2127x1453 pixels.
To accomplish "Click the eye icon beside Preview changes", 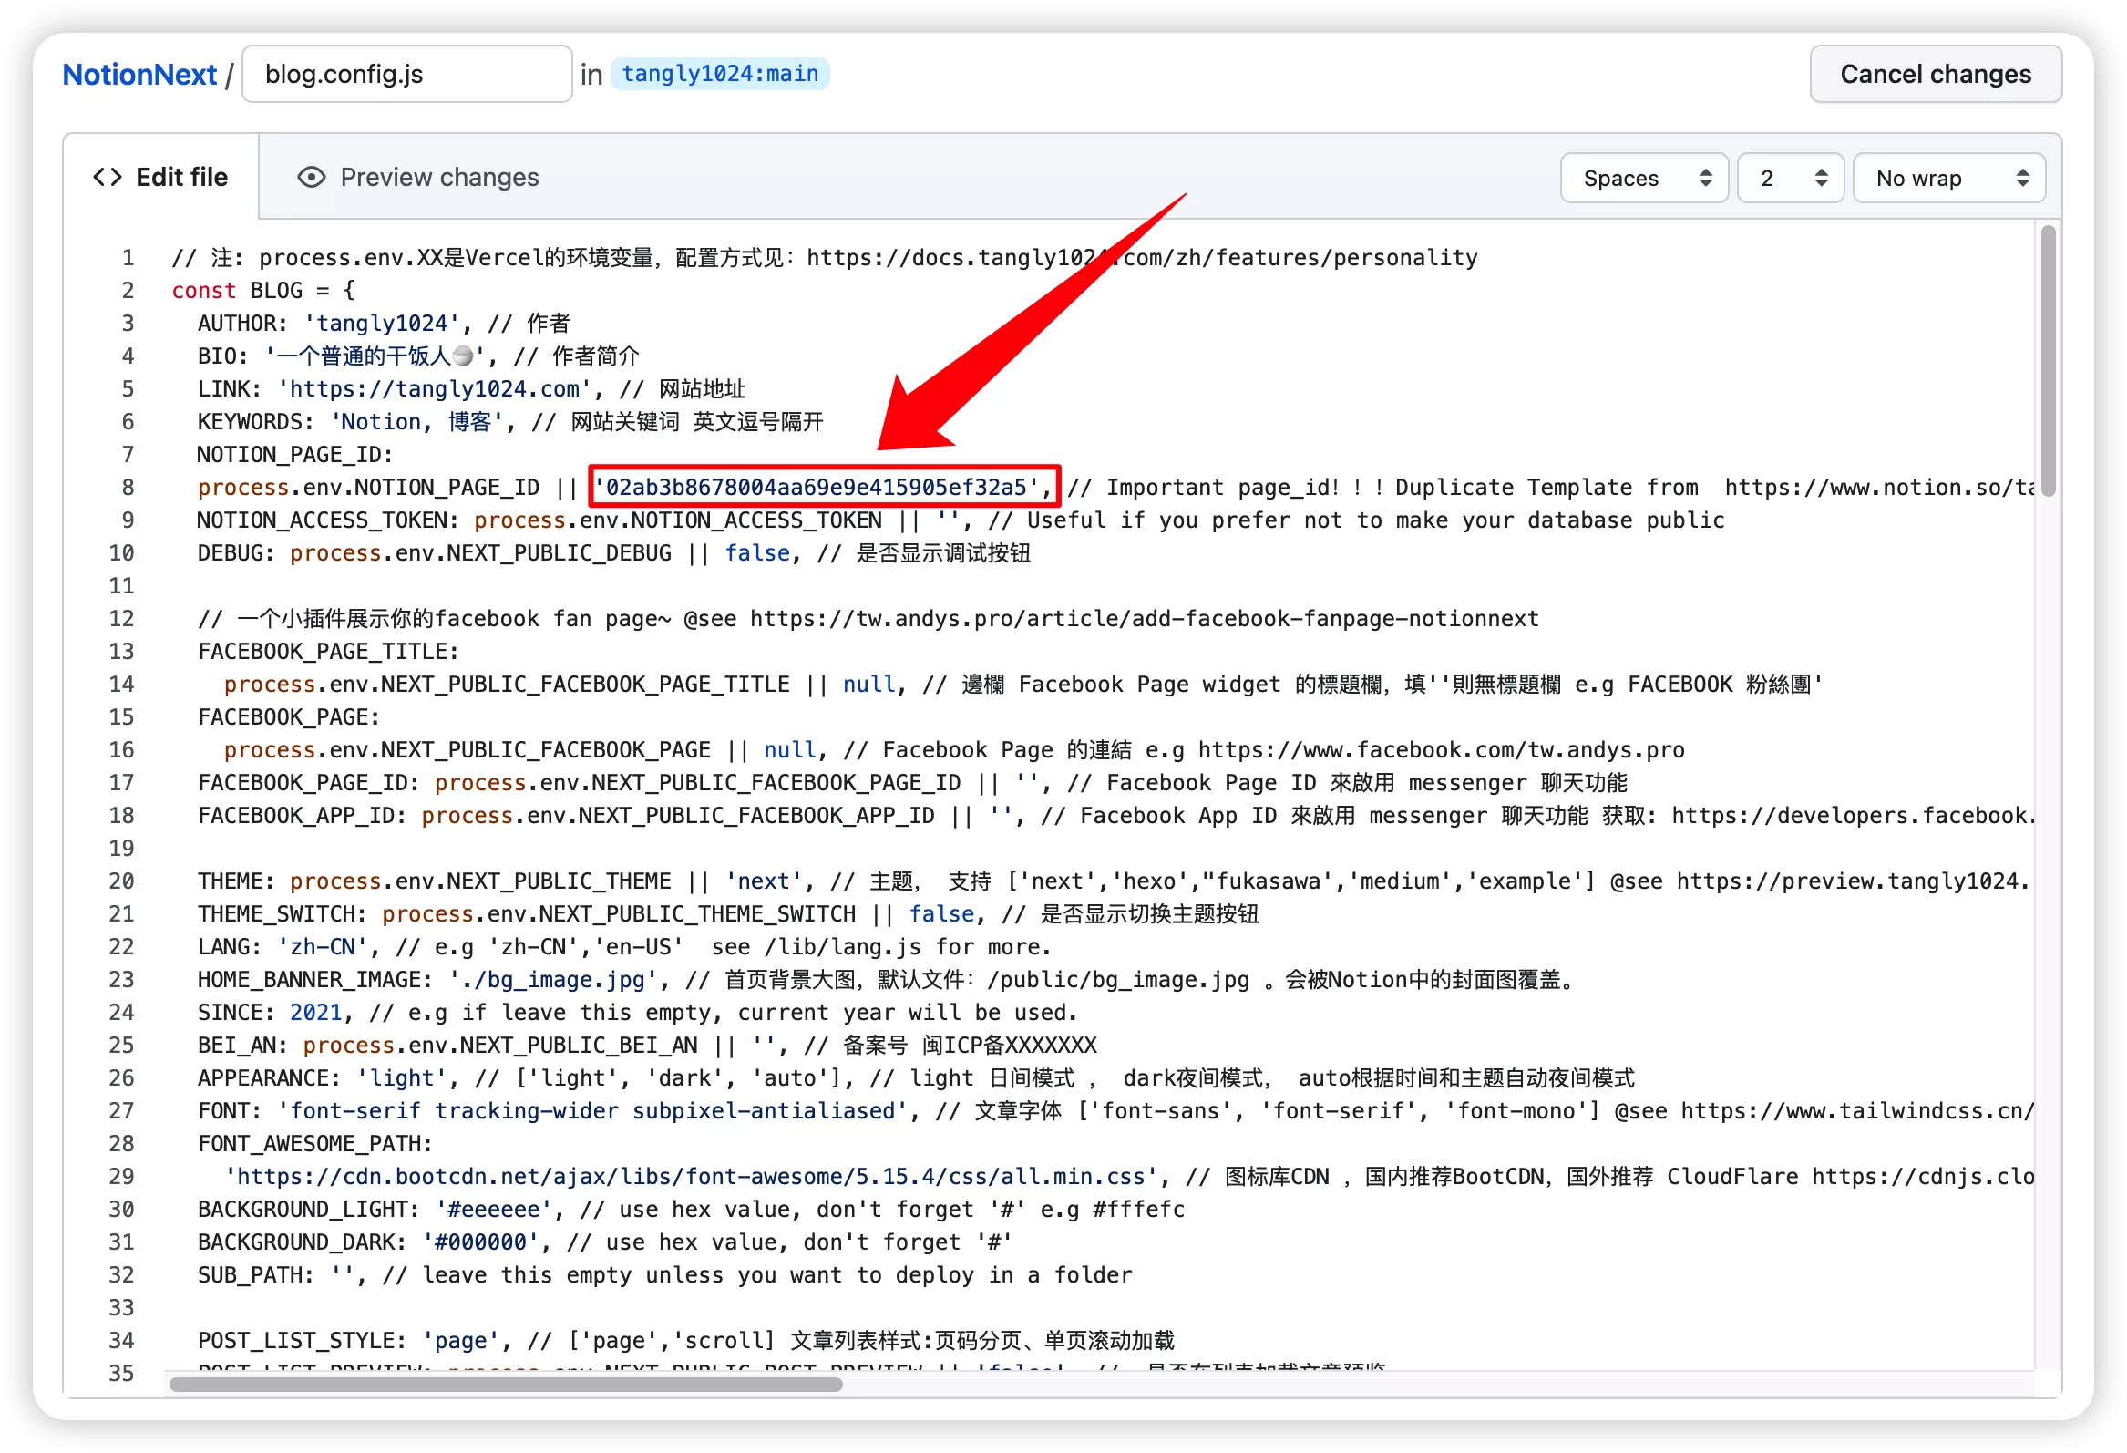I will tap(311, 177).
